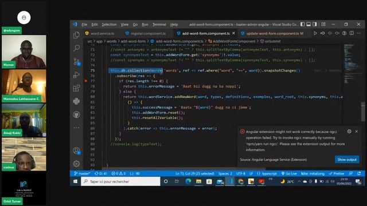
Task: Expand the 'src' breadcrumb
Action: (89, 41)
